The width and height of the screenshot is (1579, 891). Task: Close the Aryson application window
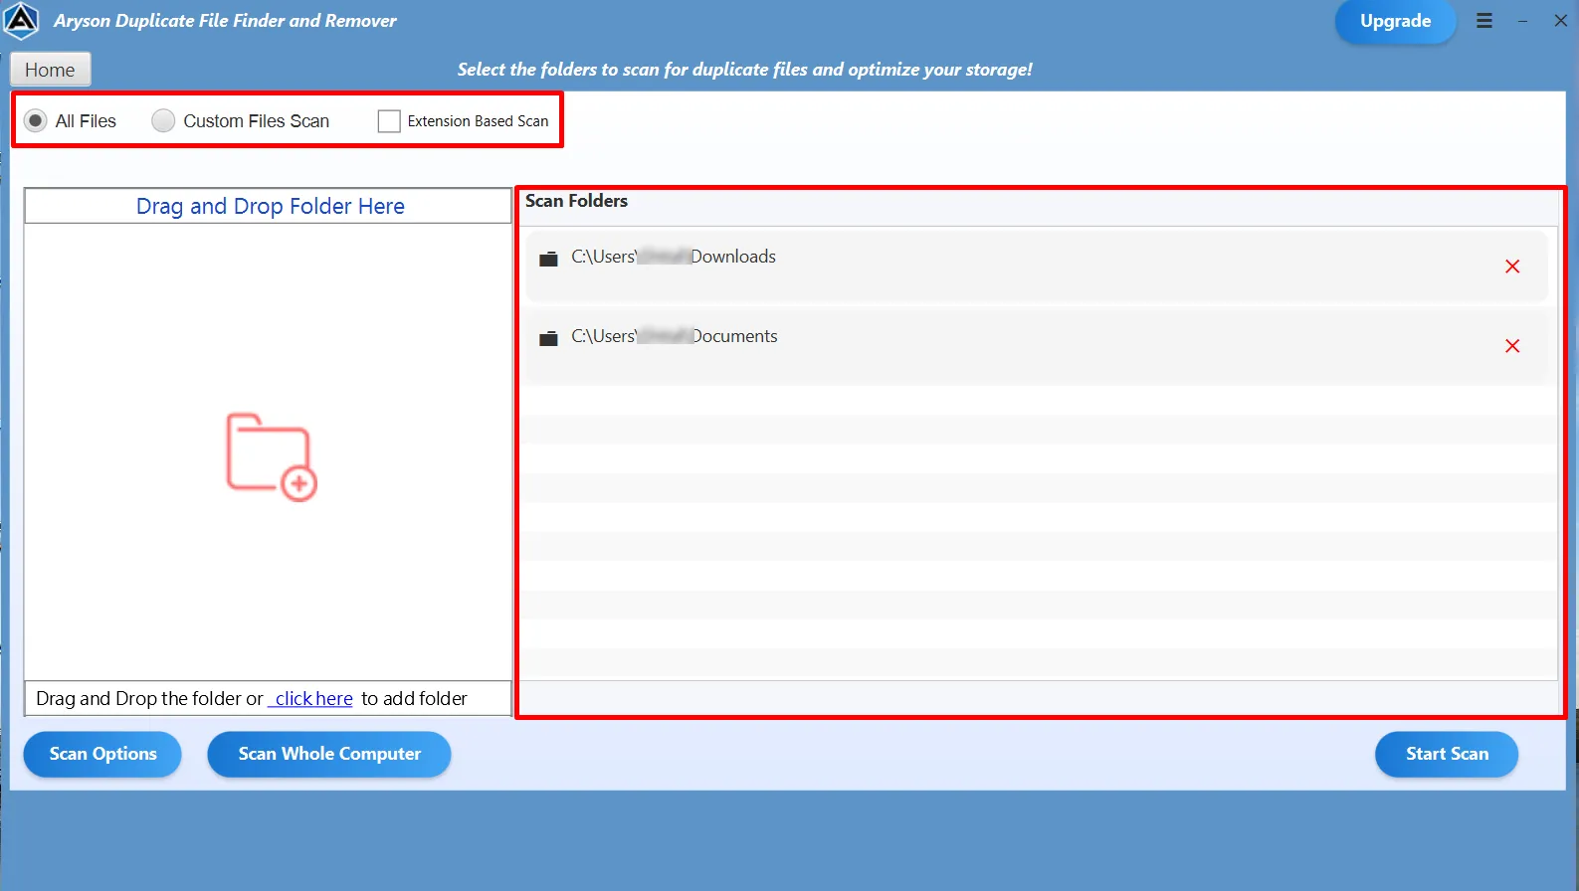click(1560, 21)
